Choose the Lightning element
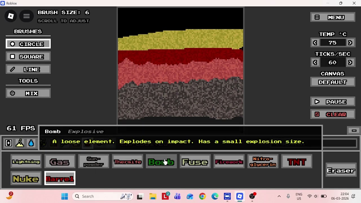The height and width of the screenshot is (203, 361). point(26,162)
